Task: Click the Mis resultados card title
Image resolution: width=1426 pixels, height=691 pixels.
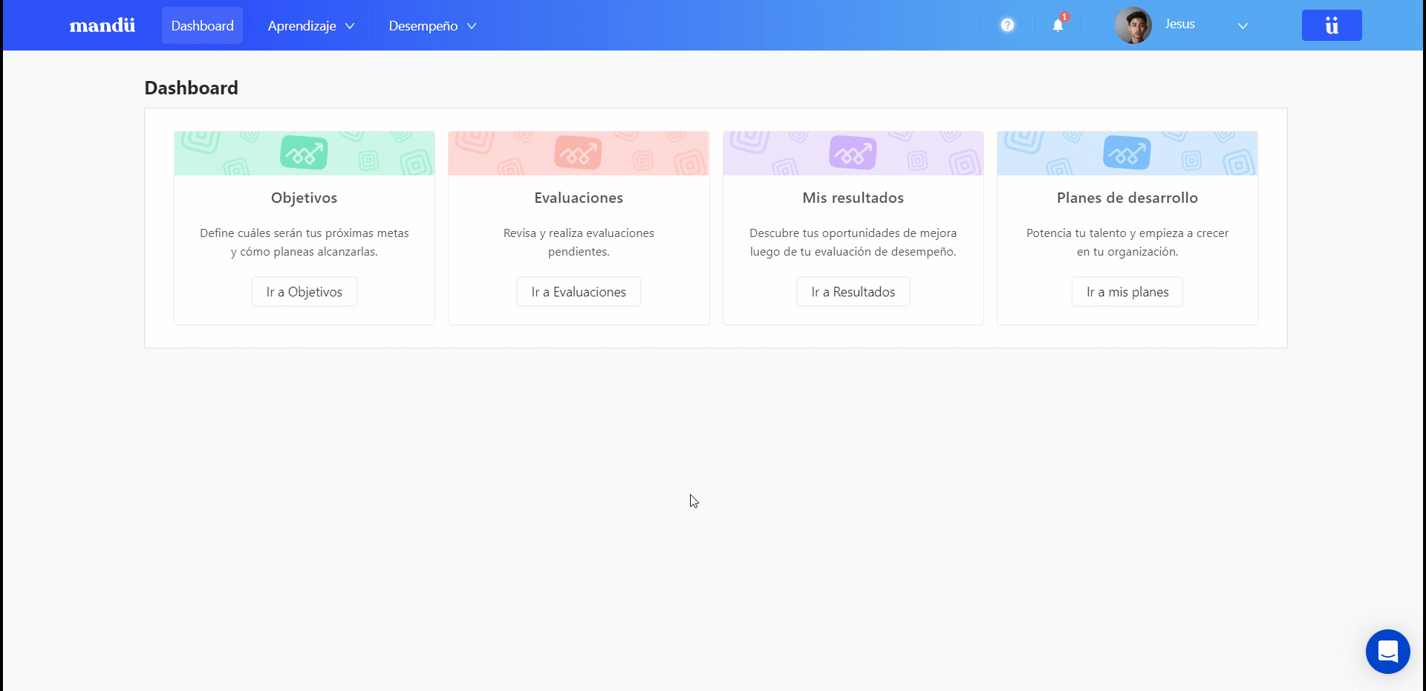Action: (x=853, y=198)
